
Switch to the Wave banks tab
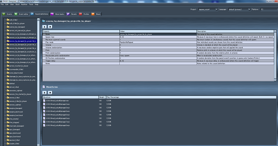[x=57, y=14]
